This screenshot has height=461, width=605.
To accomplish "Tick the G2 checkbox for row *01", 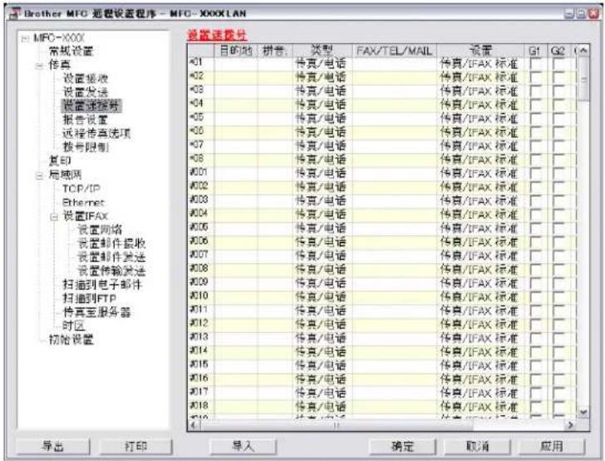I will point(558,64).
